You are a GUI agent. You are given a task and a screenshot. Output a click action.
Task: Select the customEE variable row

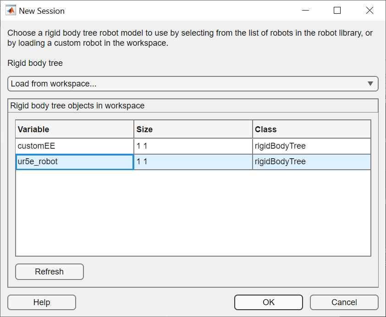(x=75, y=146)
